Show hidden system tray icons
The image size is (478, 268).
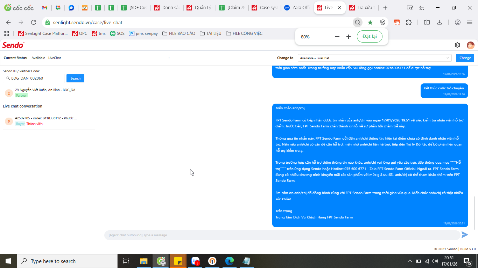tap(410, 261)
